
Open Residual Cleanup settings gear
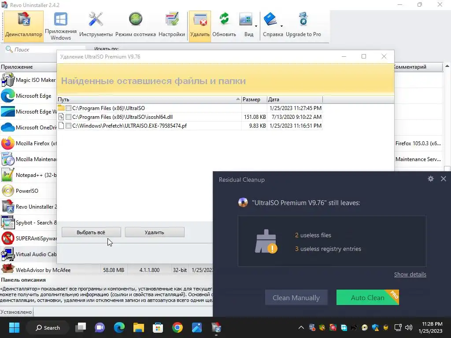tap(431, 179)
